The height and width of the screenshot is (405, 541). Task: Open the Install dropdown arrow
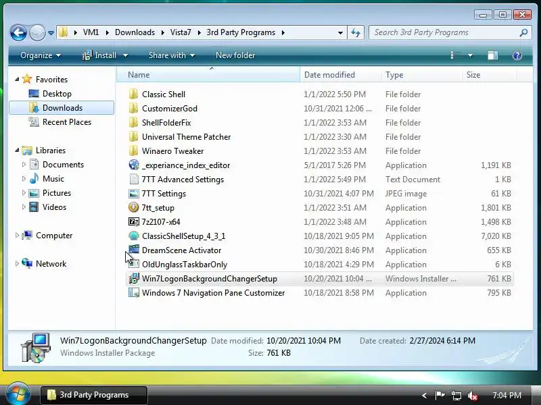(x=126, y=55)
